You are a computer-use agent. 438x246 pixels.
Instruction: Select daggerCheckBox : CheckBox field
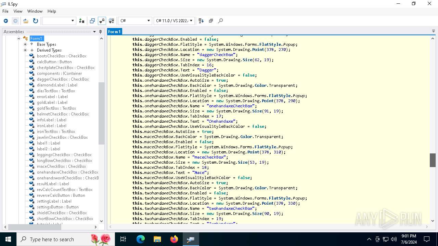63,79
